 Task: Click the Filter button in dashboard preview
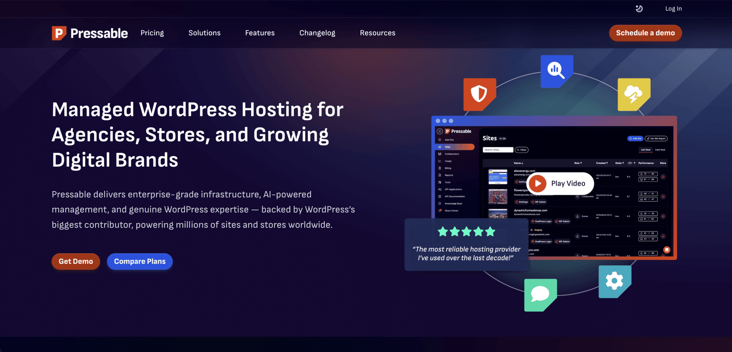[522, 150]
